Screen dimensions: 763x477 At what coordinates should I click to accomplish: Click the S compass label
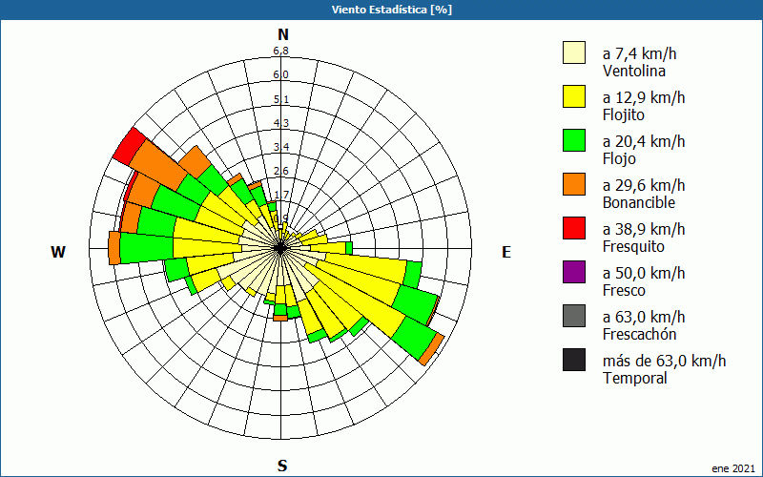coord(282,466)
